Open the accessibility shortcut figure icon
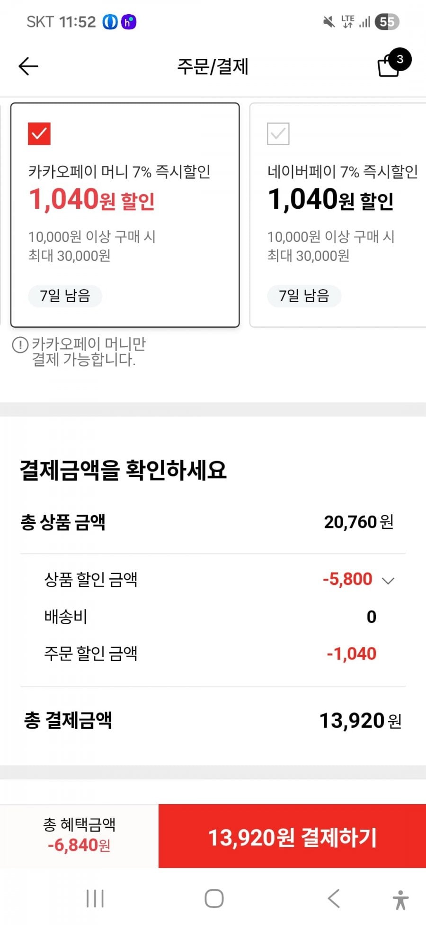This screenshot has height=925, width=426. [x=400, y=899]
